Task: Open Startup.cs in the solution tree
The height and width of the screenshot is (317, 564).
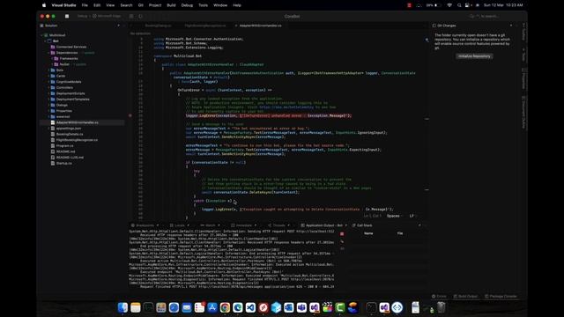Action: click(x=63, y=163)
